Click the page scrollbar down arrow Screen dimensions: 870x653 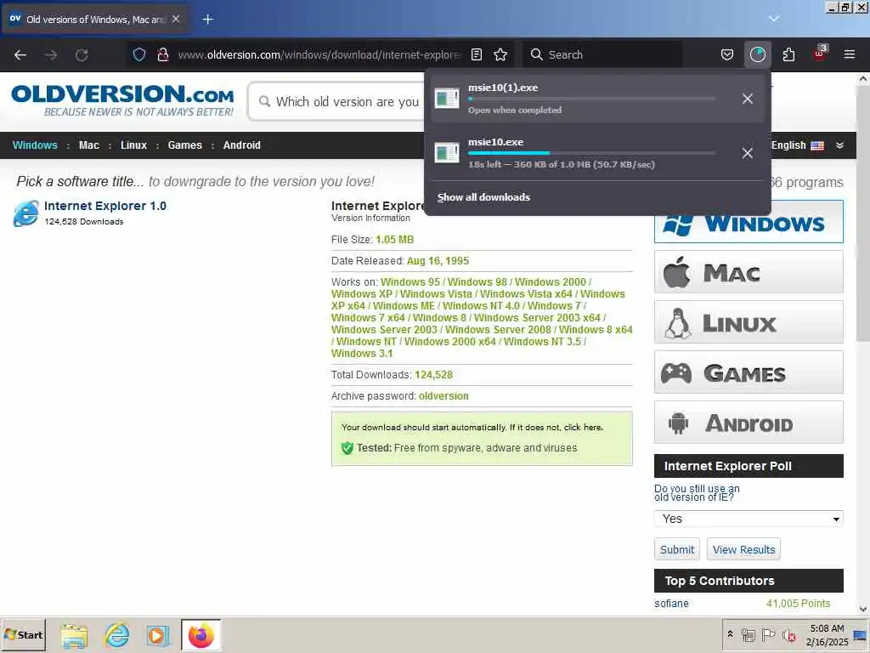(x=863, y=609)
